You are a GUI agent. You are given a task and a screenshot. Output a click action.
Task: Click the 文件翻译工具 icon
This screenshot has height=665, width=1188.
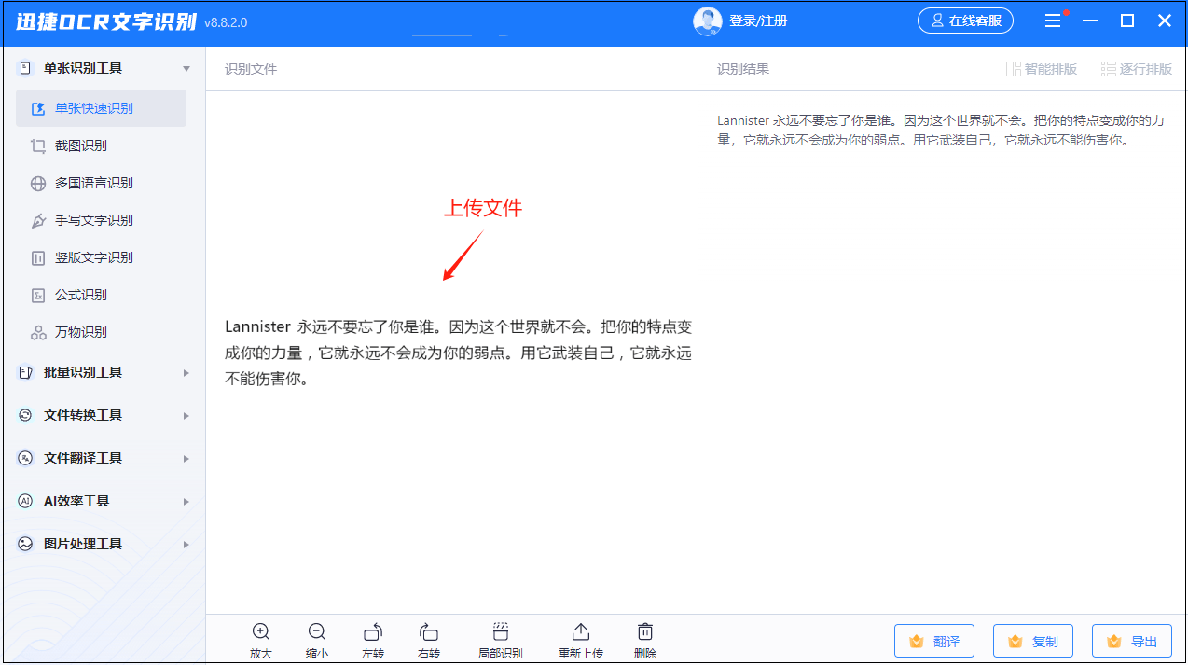[x=25, y=458]
